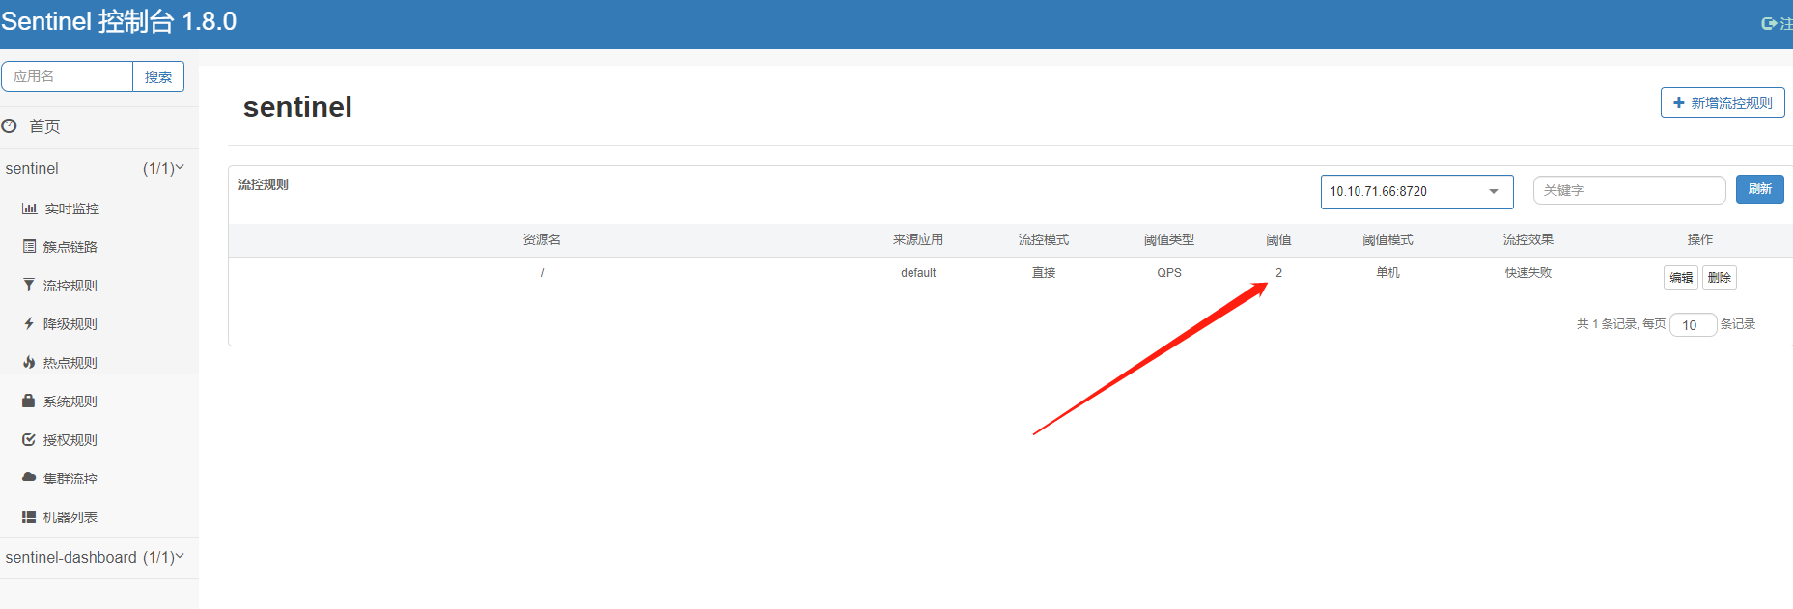Click the 阈值 column header

click(x=1278, y=239)
